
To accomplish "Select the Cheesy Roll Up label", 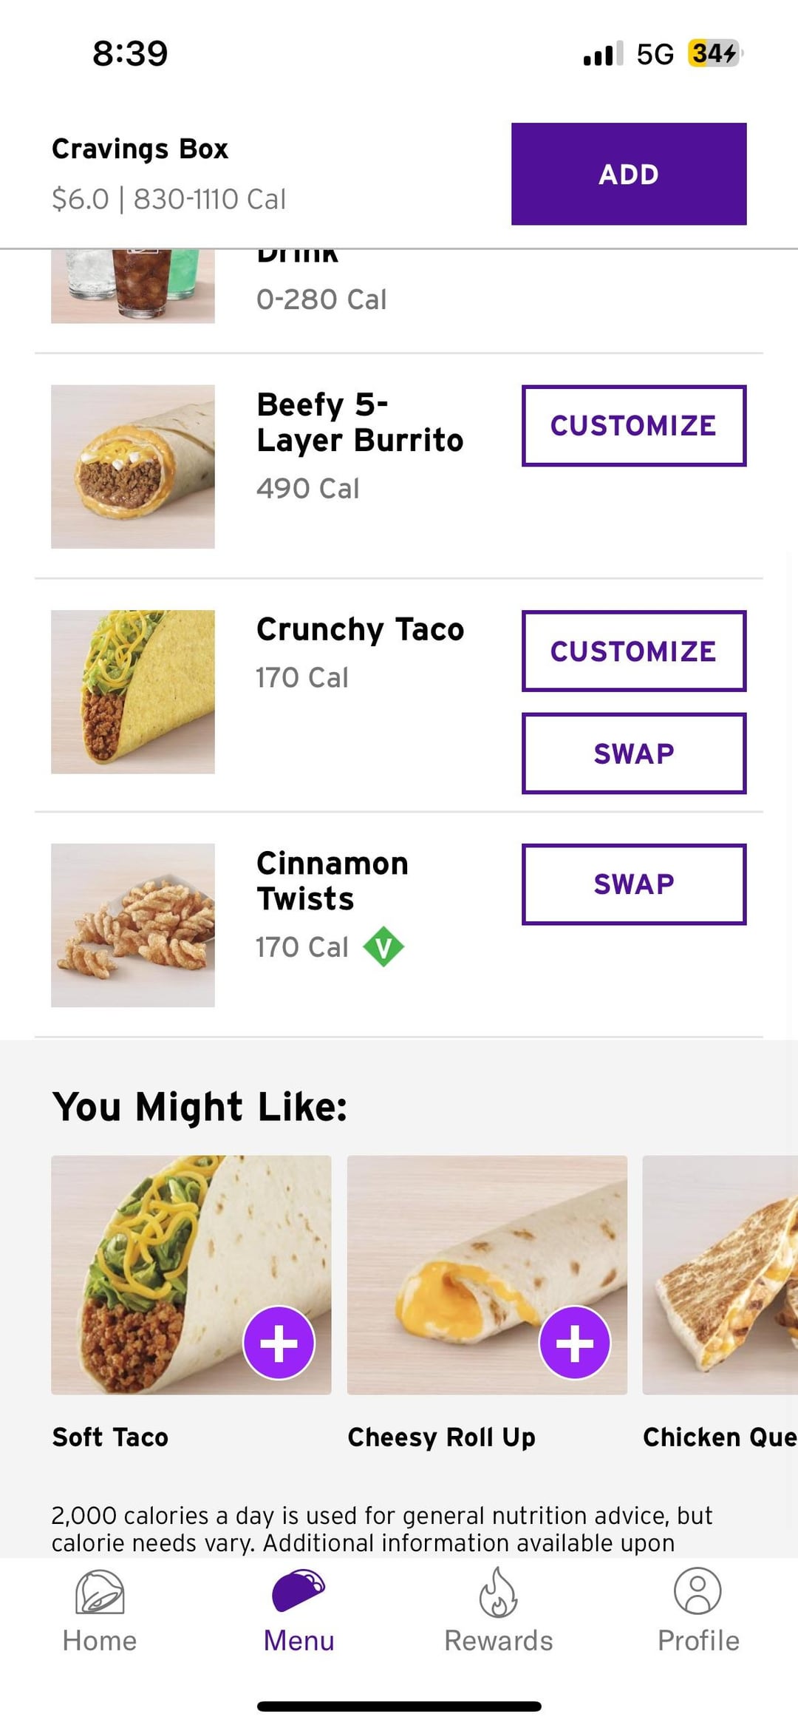I will (x=441, y=1437).
